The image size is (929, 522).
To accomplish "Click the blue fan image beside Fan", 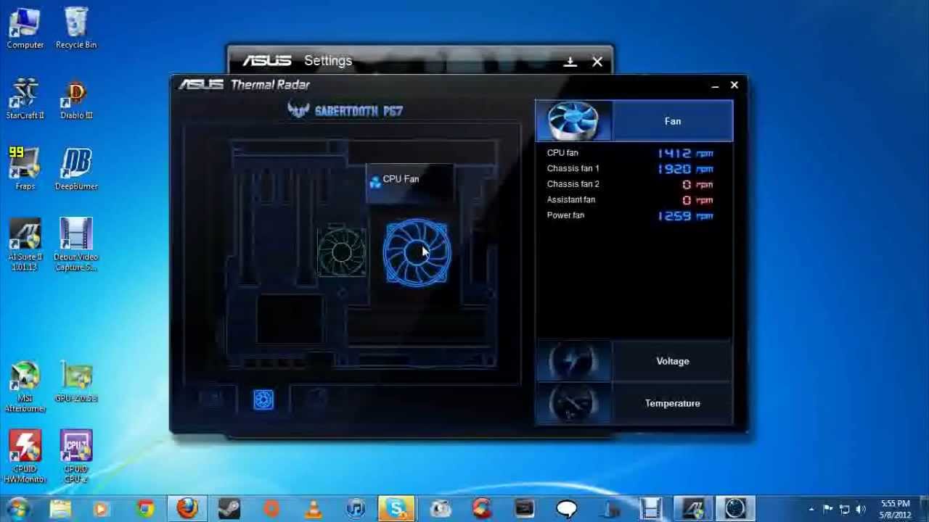I will pos(573,121).
